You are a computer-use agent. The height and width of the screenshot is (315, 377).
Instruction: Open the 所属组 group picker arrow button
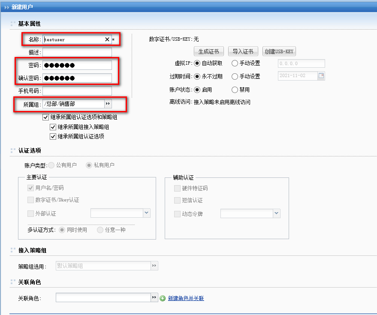point(108,104)
